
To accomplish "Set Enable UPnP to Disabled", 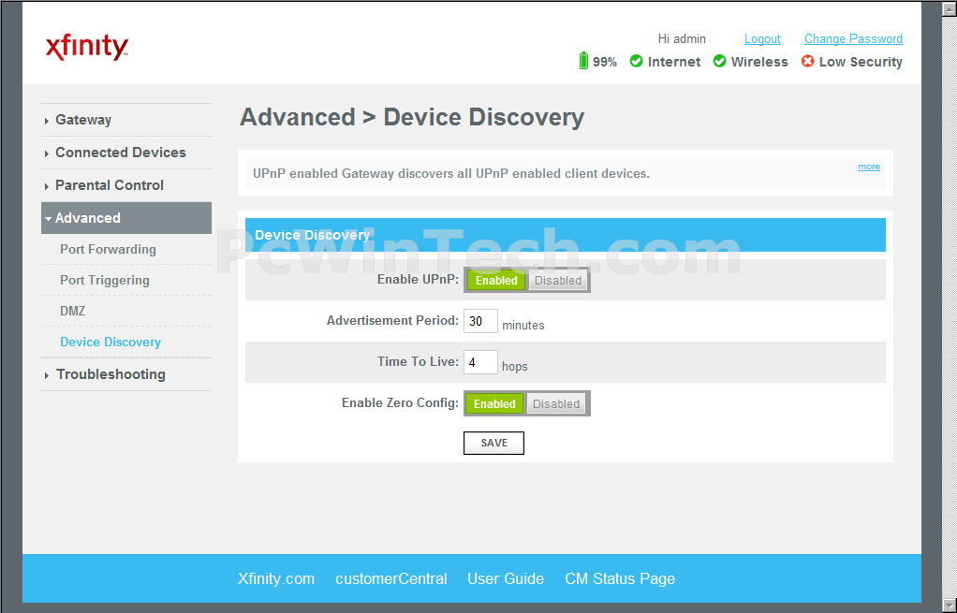I will coord(558,281).
